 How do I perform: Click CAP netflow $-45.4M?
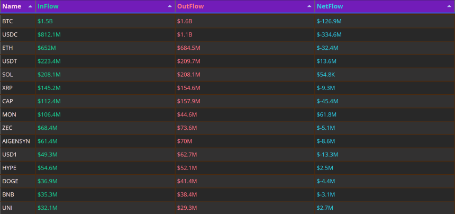coord(327,101)
